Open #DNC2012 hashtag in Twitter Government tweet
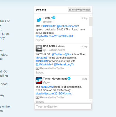 tap(47, 87)
